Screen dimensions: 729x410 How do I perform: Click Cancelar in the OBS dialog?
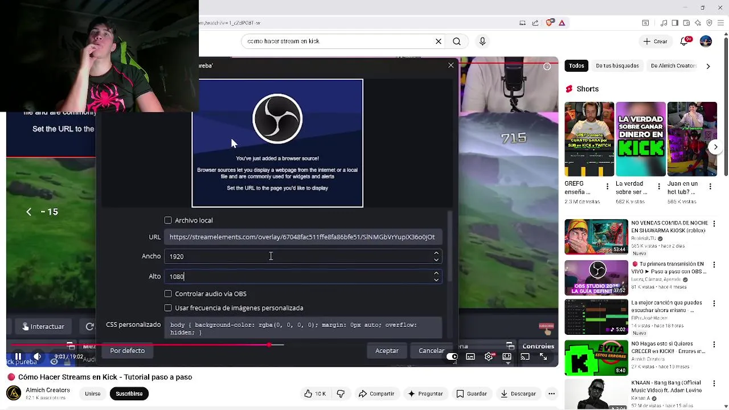point(431,351)
